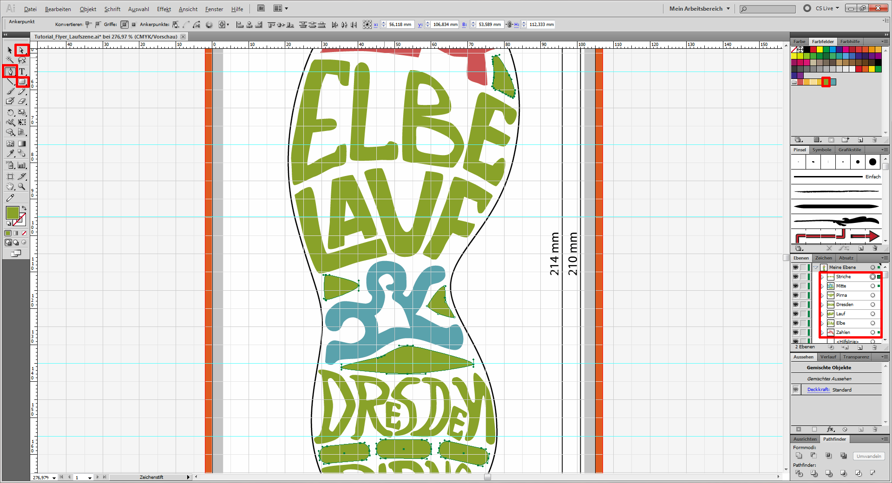892x483 pixels.
Task: Select the Pen tool in the toolbox
Action: 10,71
